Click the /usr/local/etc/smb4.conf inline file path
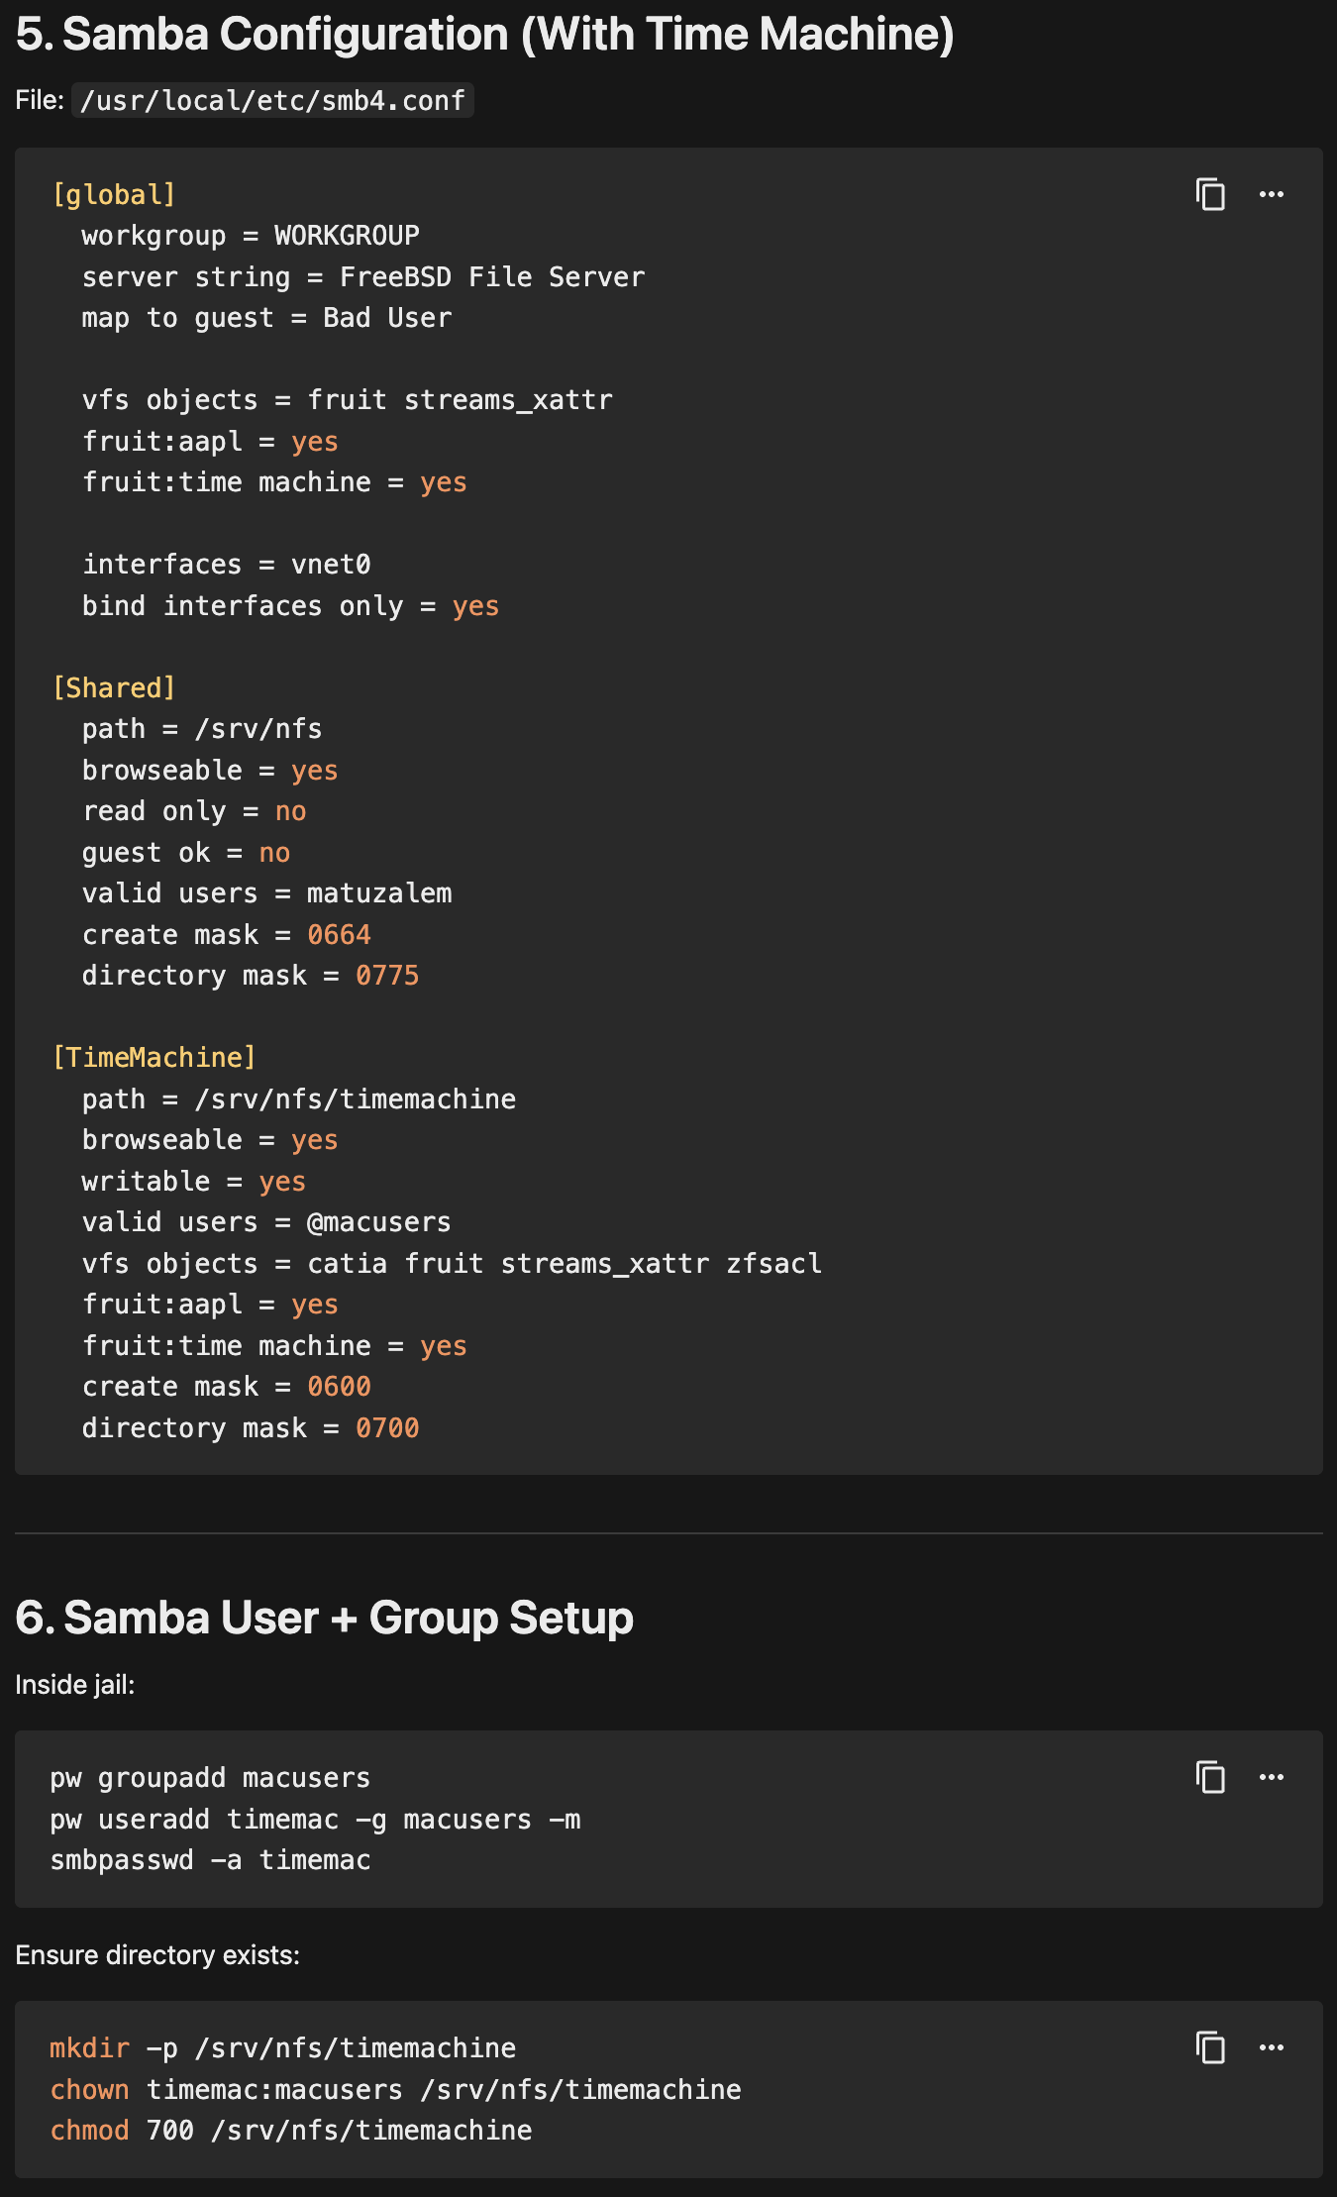Viewport: 1337px width, 2197px height. [x=272, y=100]
